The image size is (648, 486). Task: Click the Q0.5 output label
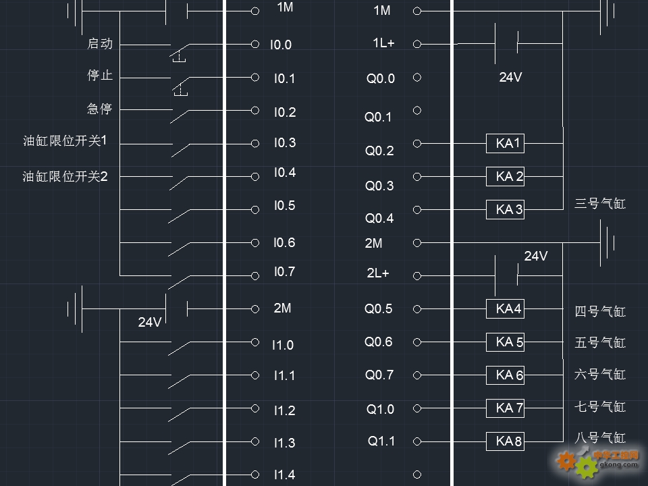(x=379, y=308)
